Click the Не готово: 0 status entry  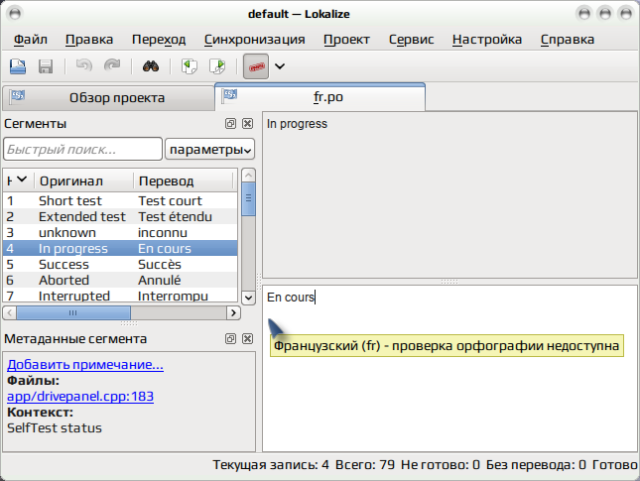click(x=440, y=465)
